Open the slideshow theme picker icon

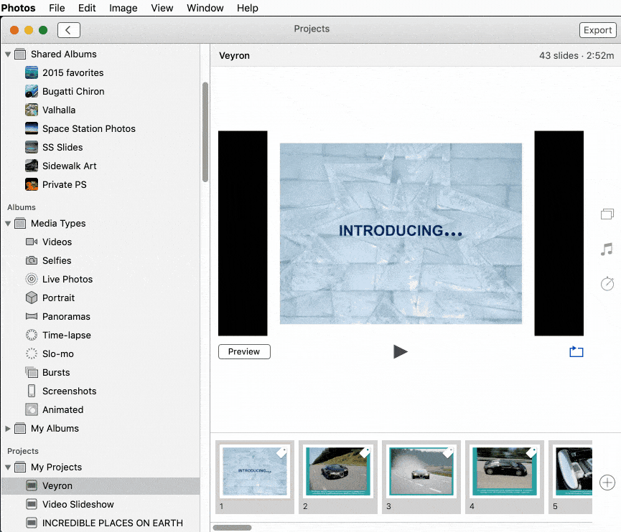[x=607, y=214]
